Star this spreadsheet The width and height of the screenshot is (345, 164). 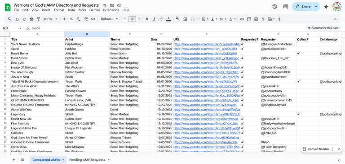coord(105,5)
